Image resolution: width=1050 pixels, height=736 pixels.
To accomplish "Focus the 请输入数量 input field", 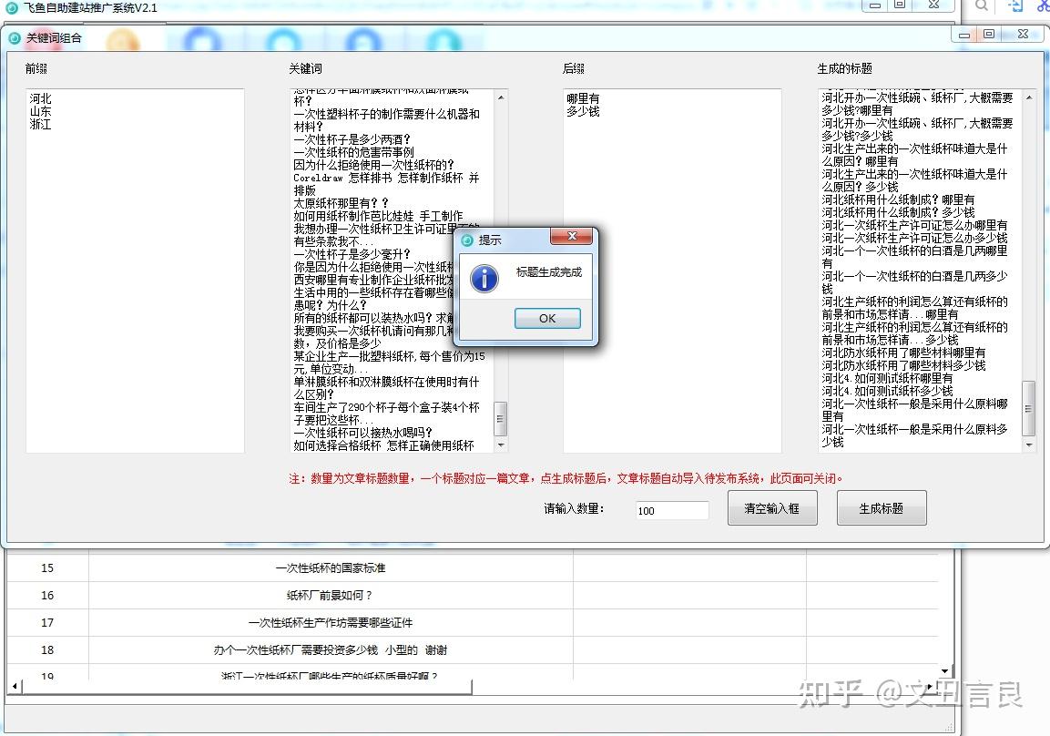I will (x=671, y=510).
